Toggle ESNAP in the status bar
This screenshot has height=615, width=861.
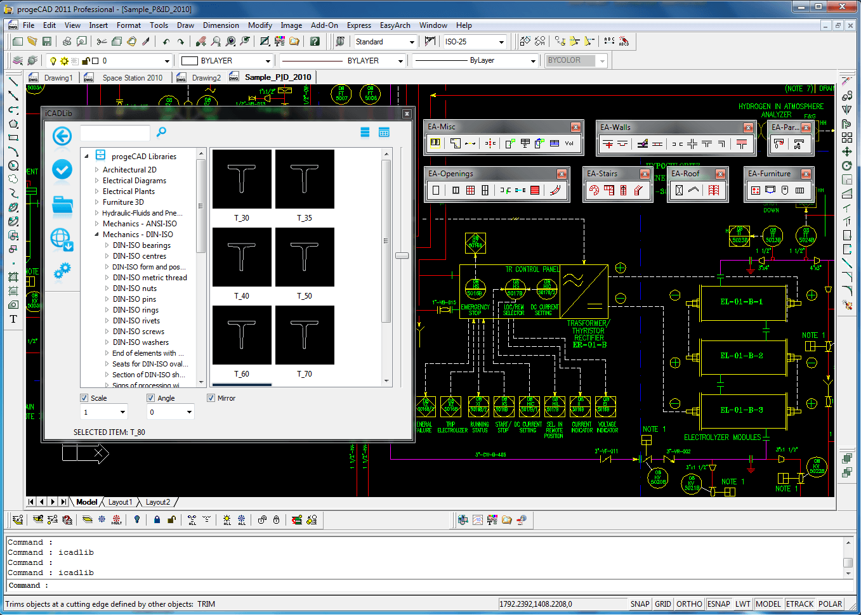click(719, 604)
